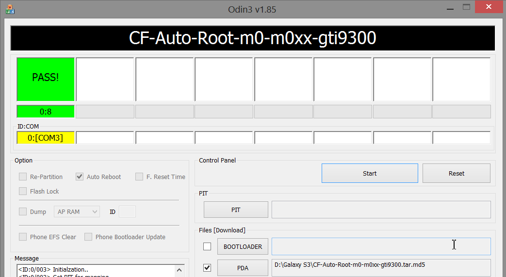The image size is (506, 277).
Task: Uncheck the Auto Reboot option
Action: (x=80, y=177)
